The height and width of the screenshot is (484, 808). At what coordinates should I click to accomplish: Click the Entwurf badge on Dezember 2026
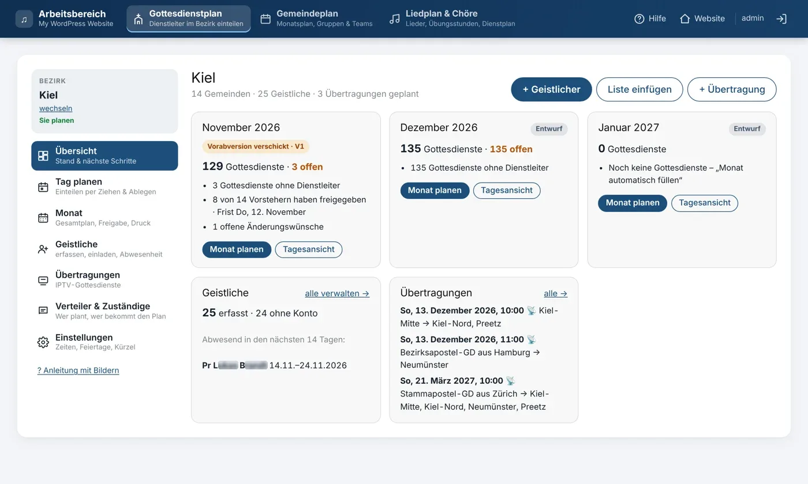tap(549, 128)
